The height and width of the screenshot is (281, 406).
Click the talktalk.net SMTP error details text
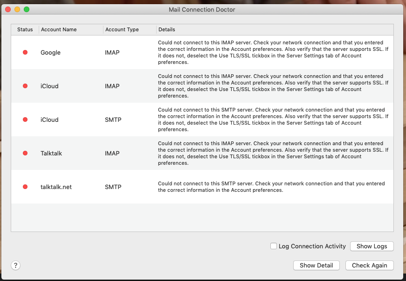pos(270,187)
